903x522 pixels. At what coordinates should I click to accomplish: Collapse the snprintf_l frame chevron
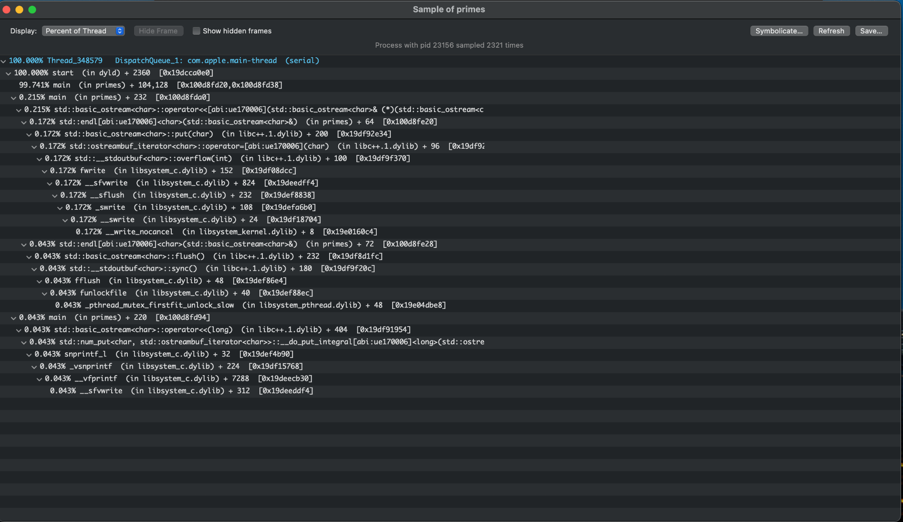[x=29, y=355]
